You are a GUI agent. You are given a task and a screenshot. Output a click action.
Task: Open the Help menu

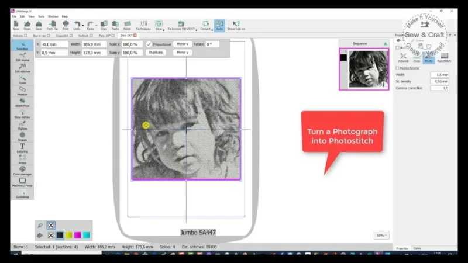pos(65,16)
